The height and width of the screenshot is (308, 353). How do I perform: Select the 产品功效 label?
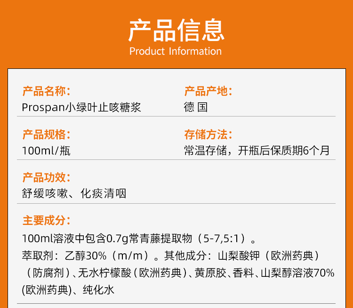47,177
